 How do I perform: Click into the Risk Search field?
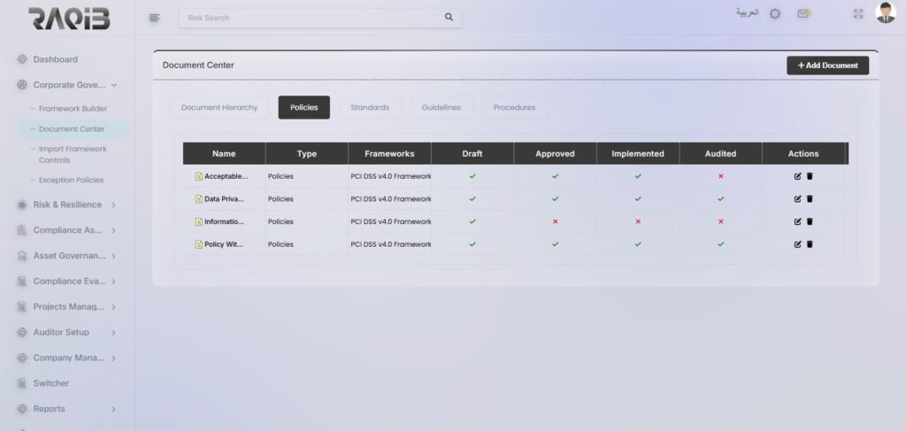point(310,17)
